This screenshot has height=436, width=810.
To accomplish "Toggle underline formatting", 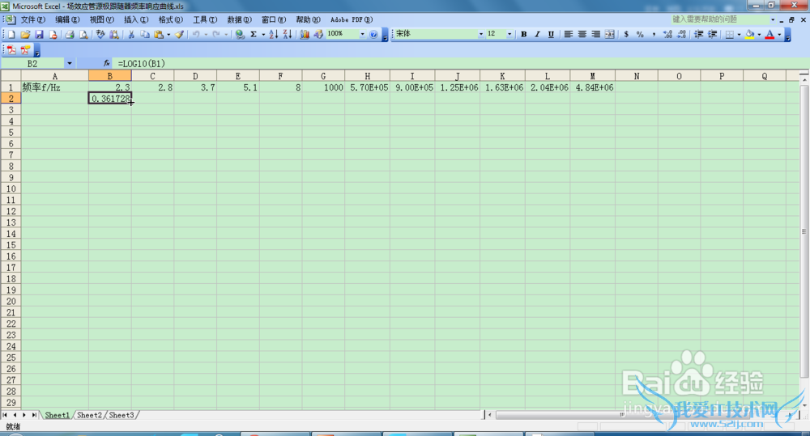I will coord(551,34).
